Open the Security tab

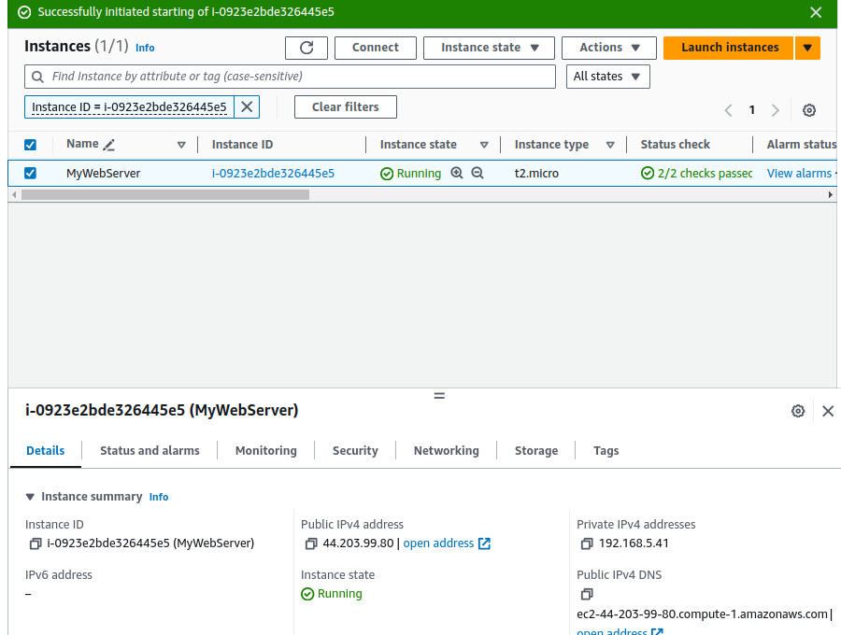tap(354, 450)
